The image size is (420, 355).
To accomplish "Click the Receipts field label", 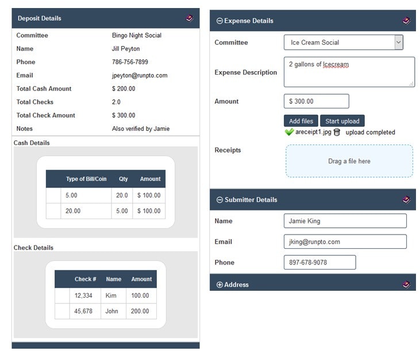I will 228,150.
